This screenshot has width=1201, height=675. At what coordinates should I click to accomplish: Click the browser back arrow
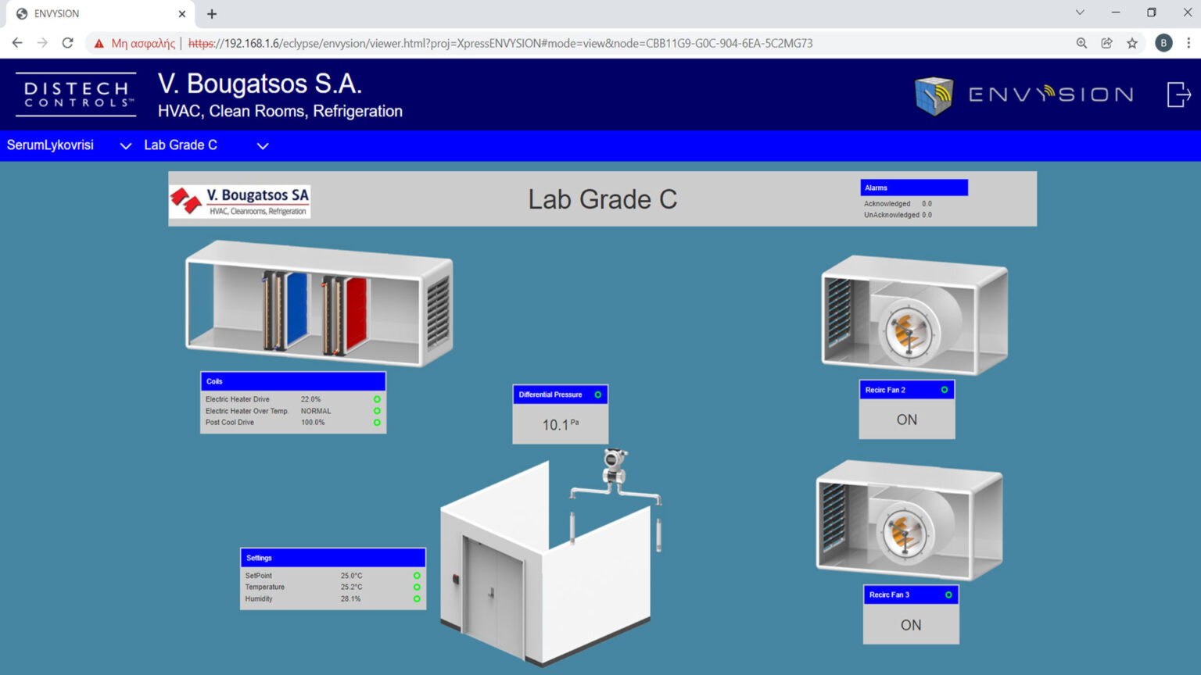click(17, 43)
